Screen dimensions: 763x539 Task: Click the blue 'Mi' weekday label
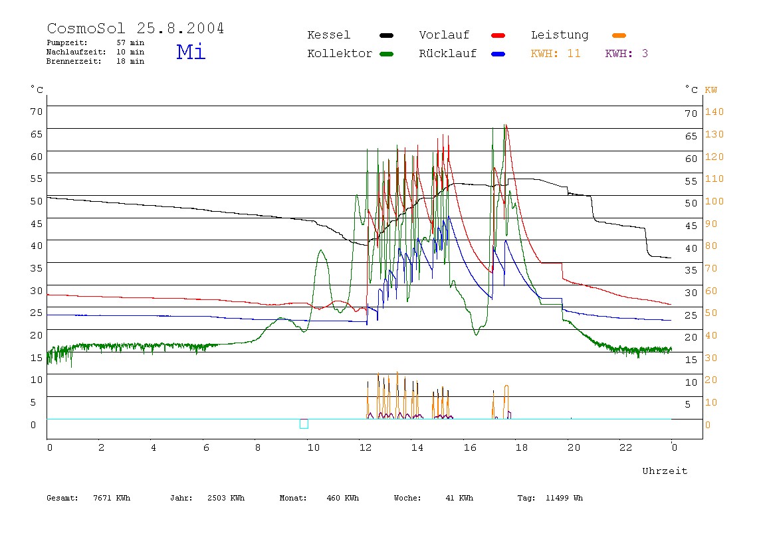[191, 52]
